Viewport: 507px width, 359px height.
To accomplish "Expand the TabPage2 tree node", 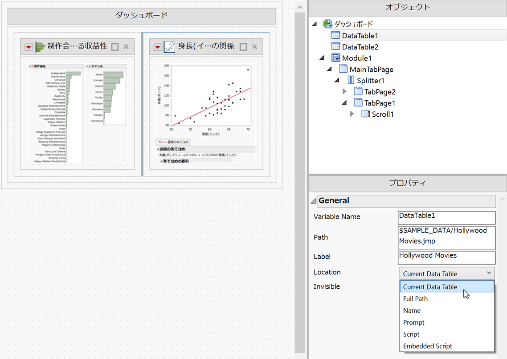I will pyautogui.click(x=345, y=92).
